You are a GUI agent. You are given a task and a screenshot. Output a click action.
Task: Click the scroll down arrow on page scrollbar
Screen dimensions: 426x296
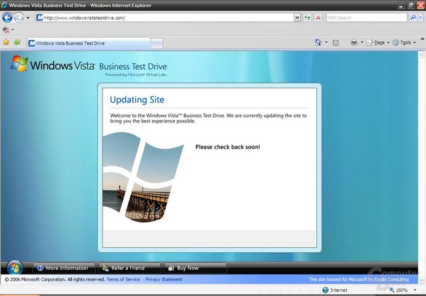[422, 280]
